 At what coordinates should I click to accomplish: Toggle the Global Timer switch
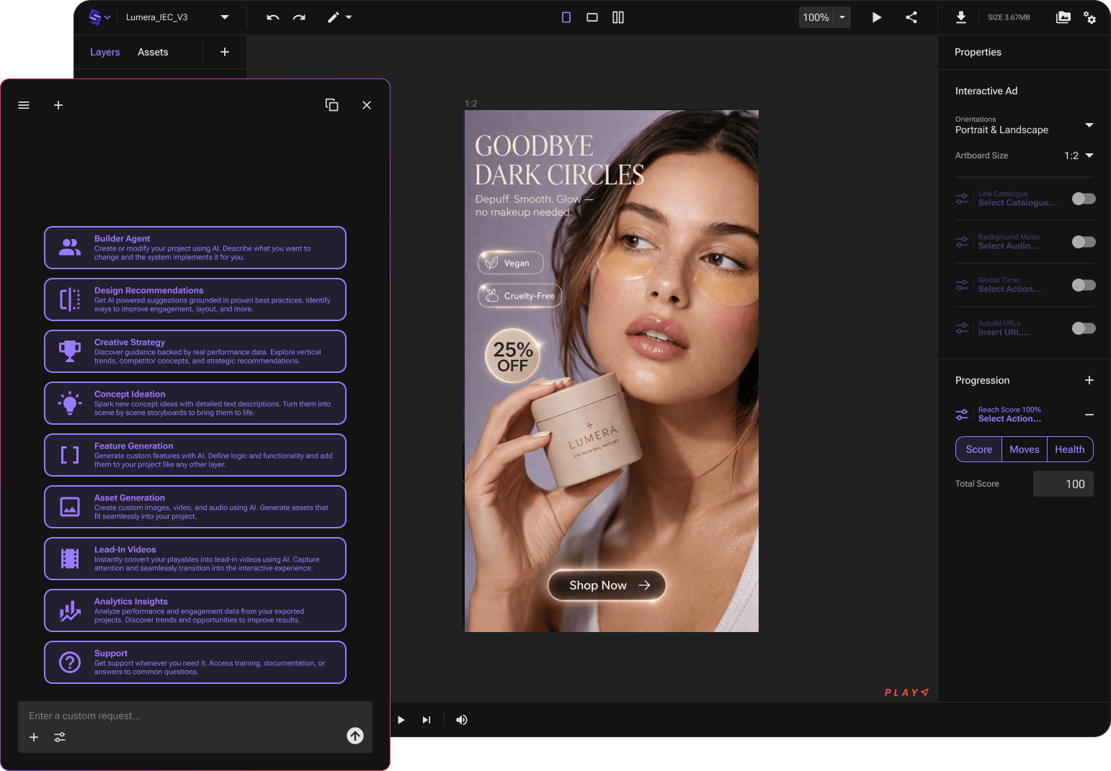[x=1084, y=285]
